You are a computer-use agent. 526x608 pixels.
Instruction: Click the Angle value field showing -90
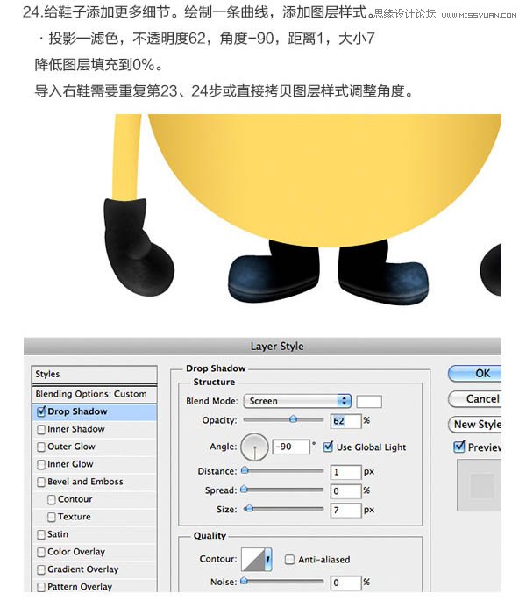tap(291, 447)
